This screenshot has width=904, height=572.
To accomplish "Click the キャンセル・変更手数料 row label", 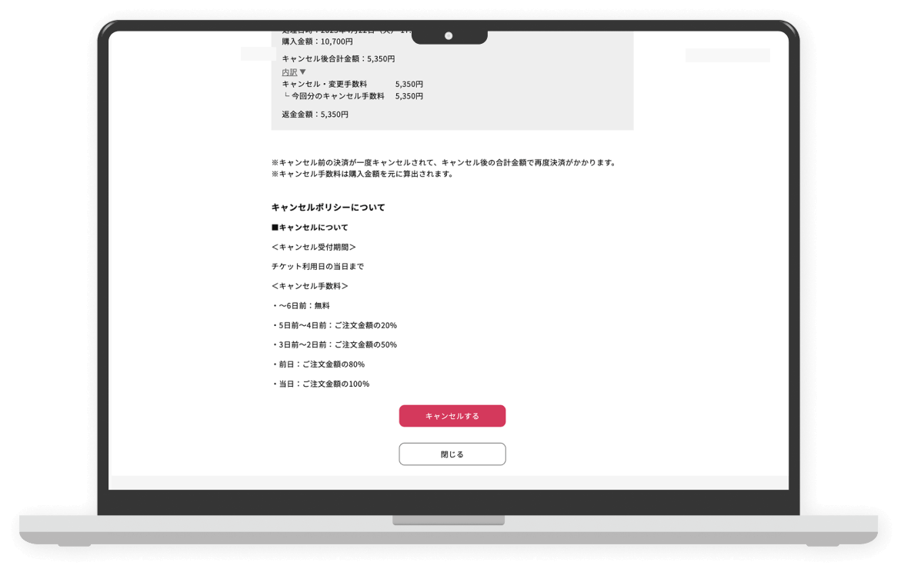I will click(x=325, y=84).
